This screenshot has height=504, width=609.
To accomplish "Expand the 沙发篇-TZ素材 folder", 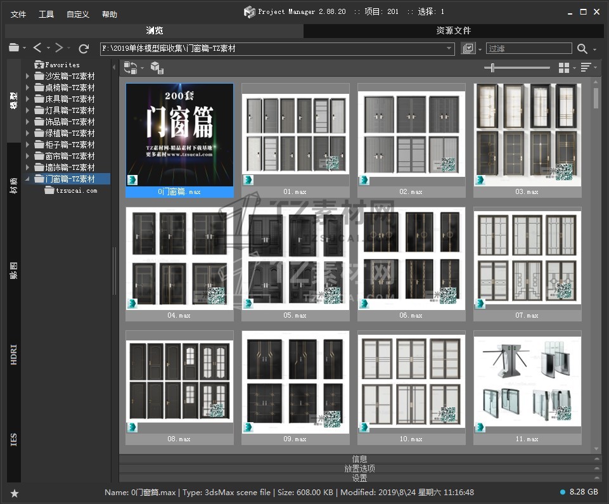I will click(x=27, y=76).
